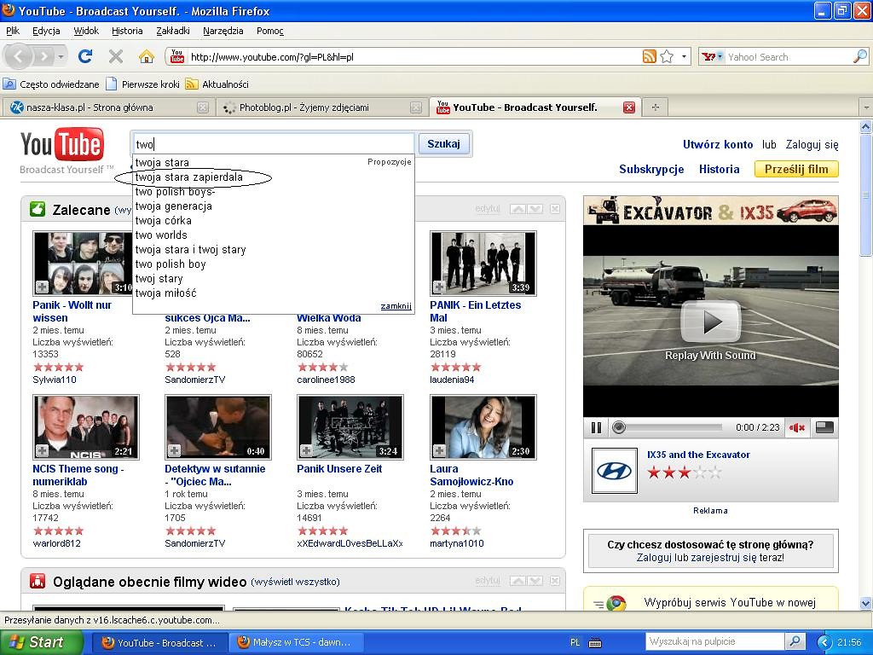The width and height of the screenshot is (873, 655).
Task: Switch to Małysz w TCS taskbar window
Action: pyautogui.click(x=295, y=642)
